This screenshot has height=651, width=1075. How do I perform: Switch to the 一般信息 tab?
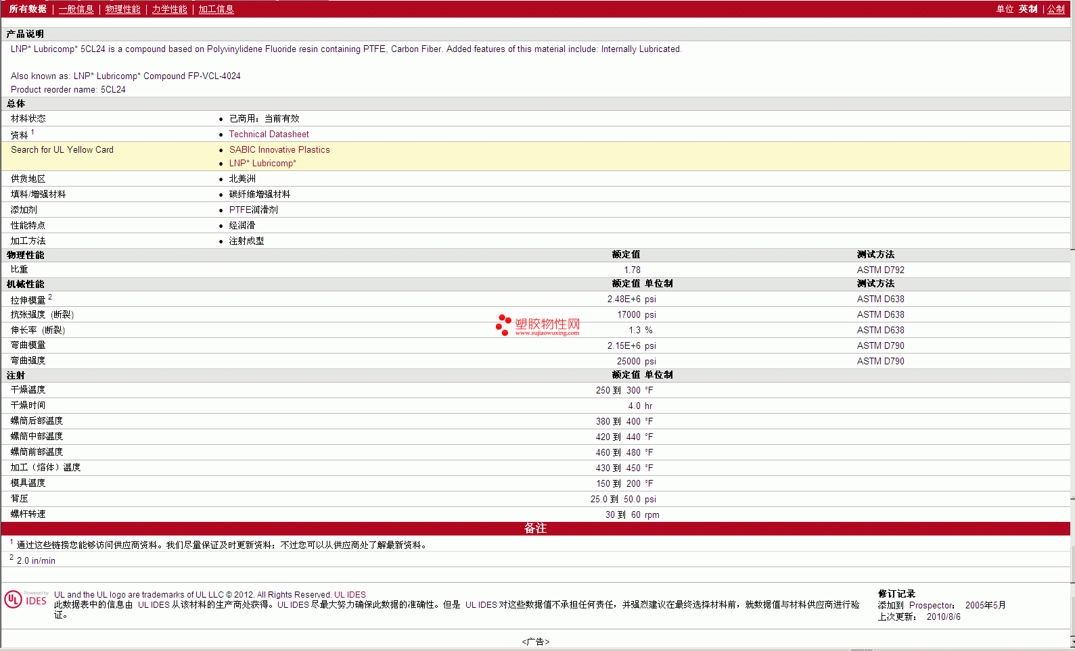click(x=76, y=9)
